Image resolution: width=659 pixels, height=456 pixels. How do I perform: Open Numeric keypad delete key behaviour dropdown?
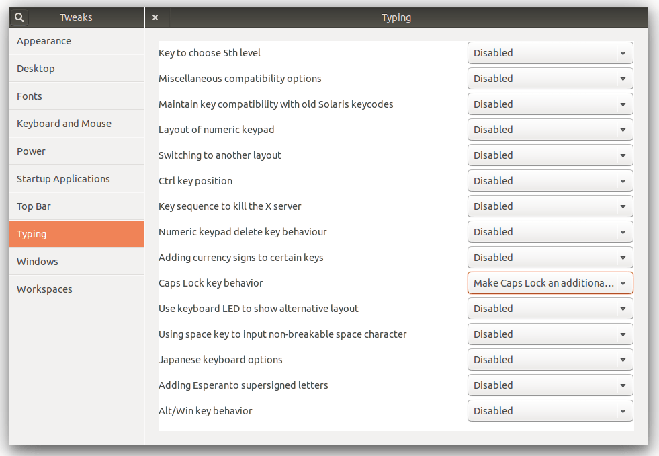tap(550, 232)
